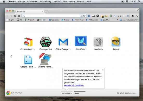Open the Lesezeichen menu
143x101 pixels.
[x=69, y=2]
